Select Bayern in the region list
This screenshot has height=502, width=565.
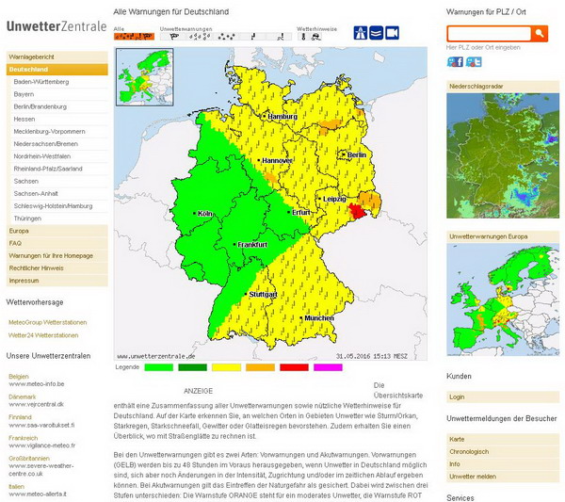tap(24, 95)
